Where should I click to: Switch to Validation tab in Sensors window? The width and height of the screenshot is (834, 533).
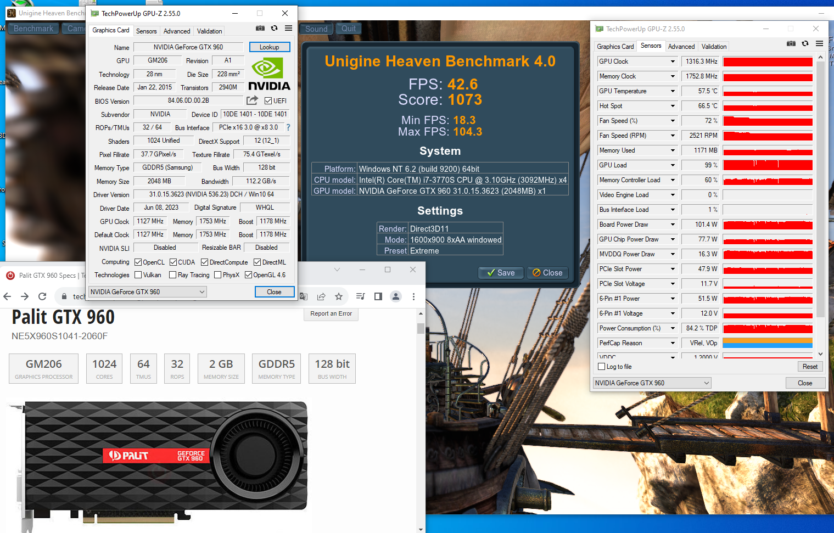pyautogui.click(x=714, y=47)
